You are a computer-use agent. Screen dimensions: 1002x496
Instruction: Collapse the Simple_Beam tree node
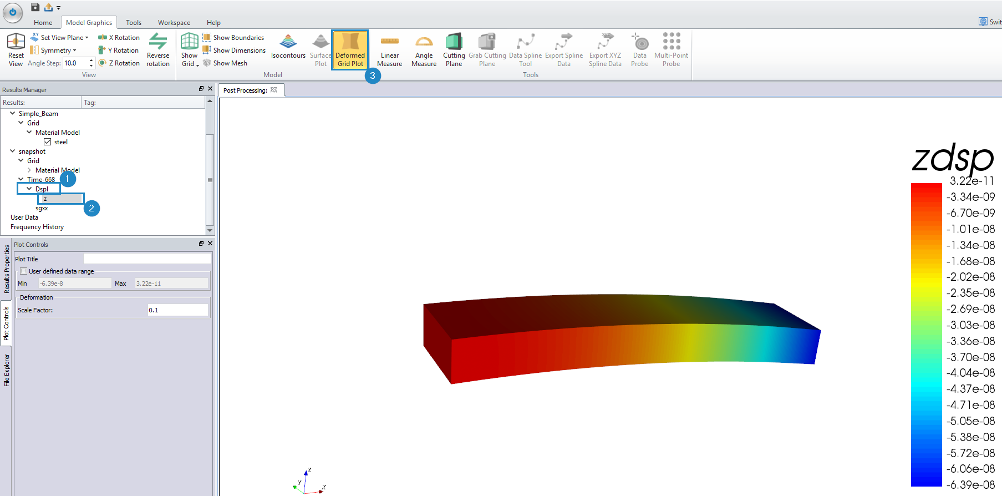pyautogui.click(x=13, y=113)
